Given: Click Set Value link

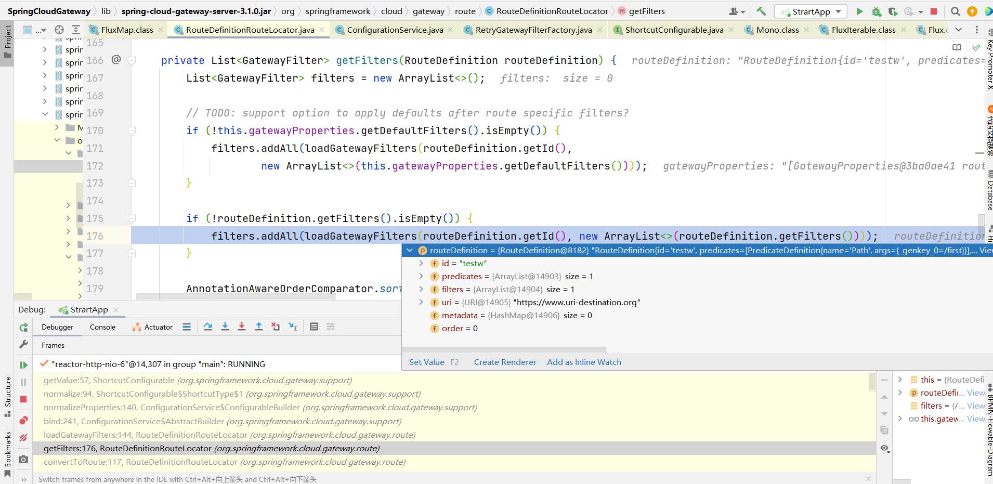Looking at the screenshot, I should coord(426,362).
